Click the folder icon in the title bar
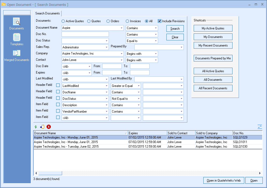Image resolution: width=267 pixels, height=188 pixels. 3,5
